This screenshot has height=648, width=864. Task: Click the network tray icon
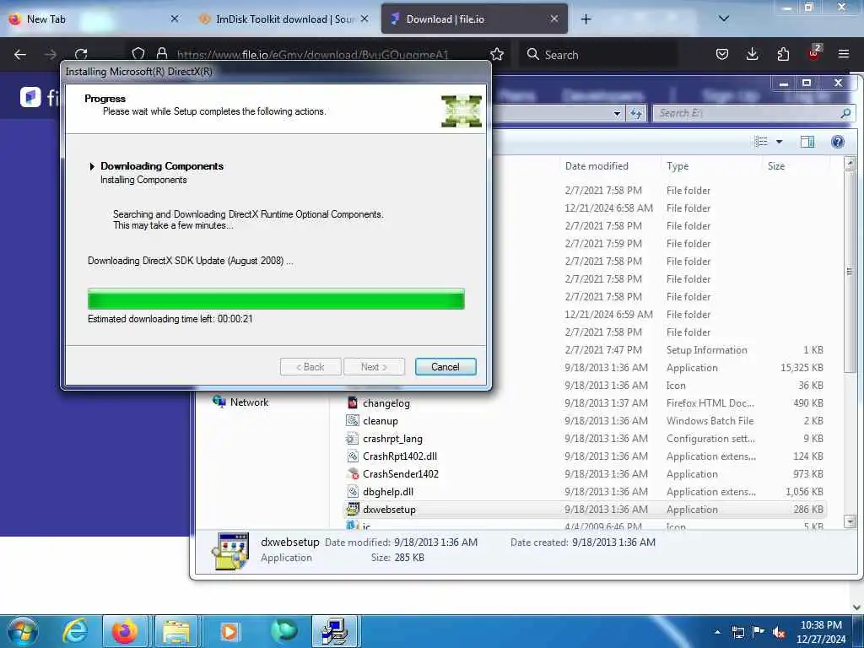click(x=737, y=632)
